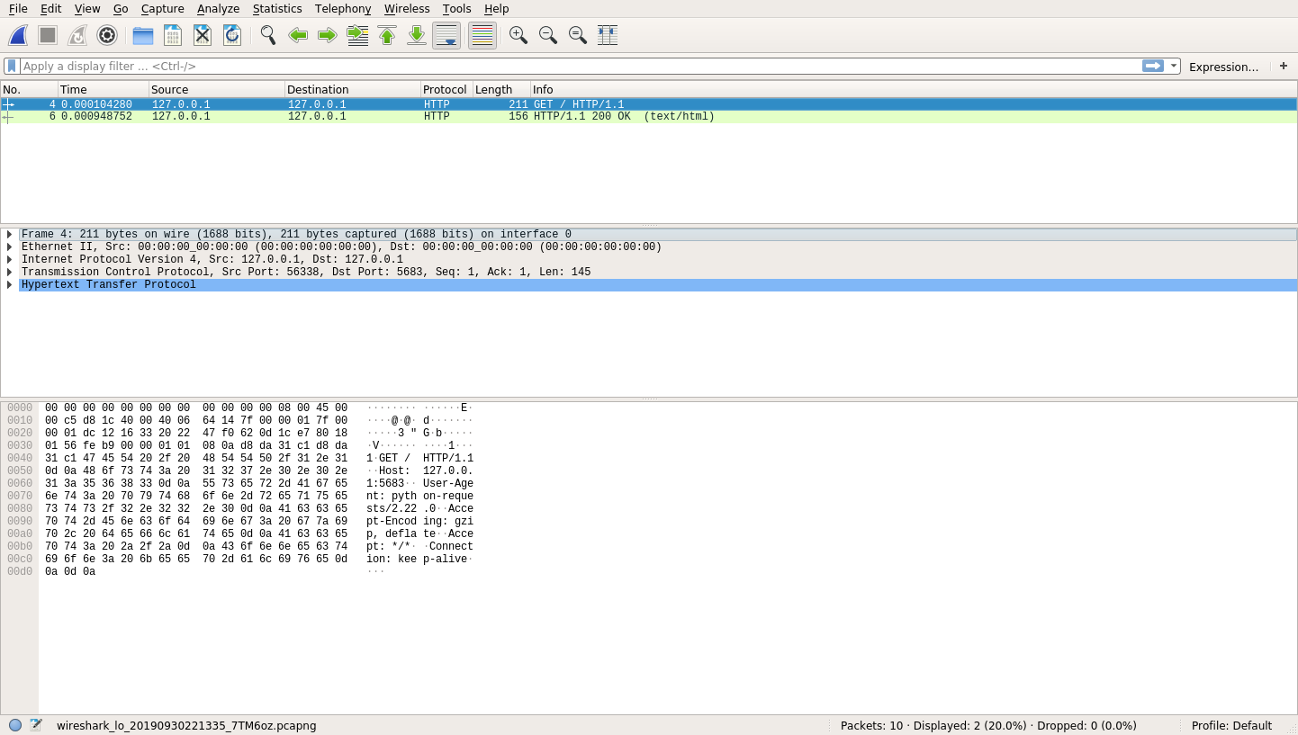Screen dimensions: 1298x735
Task: Click the Expression... button
Action: click(x=1223, y=66)
